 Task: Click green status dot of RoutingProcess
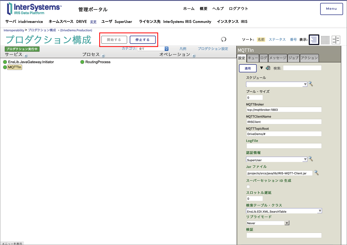click(82, 62)
